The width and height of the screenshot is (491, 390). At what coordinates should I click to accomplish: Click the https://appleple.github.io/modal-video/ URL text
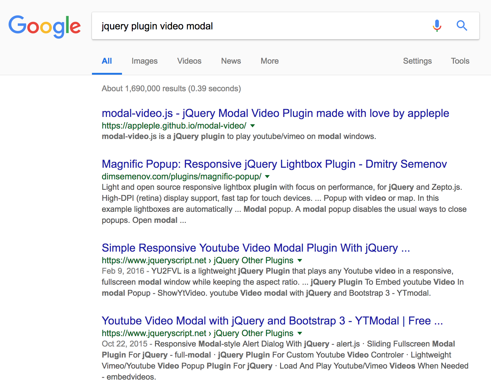click(x=174, y=126)
